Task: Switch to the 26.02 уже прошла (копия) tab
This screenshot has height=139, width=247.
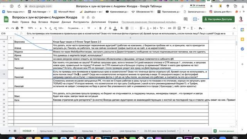Action: coord(161,131)
